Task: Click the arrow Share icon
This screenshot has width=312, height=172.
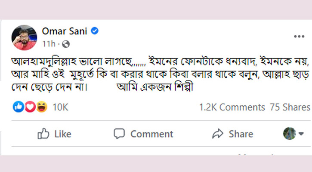Action: click(219, 134)
